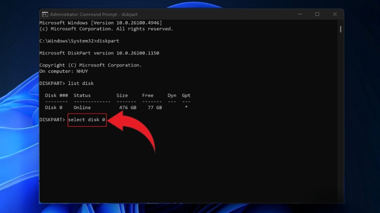Screen dimensions: 380x213
Task: Maximize the Command Prompt window
Action: point(317,14)
